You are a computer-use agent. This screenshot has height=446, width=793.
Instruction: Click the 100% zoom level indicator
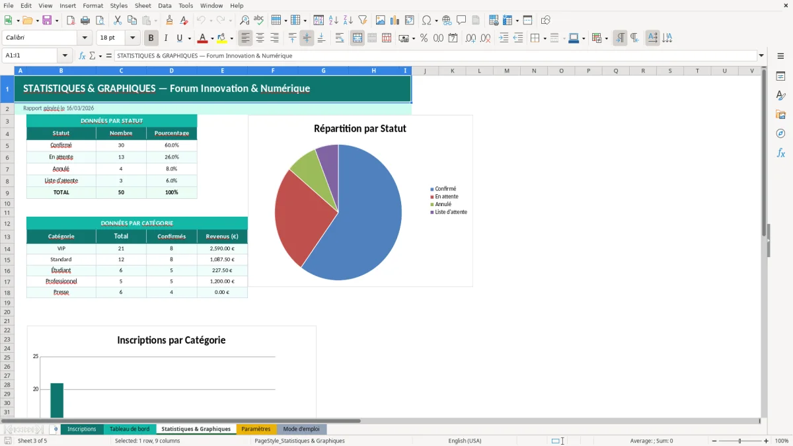[x=782, y=441]
